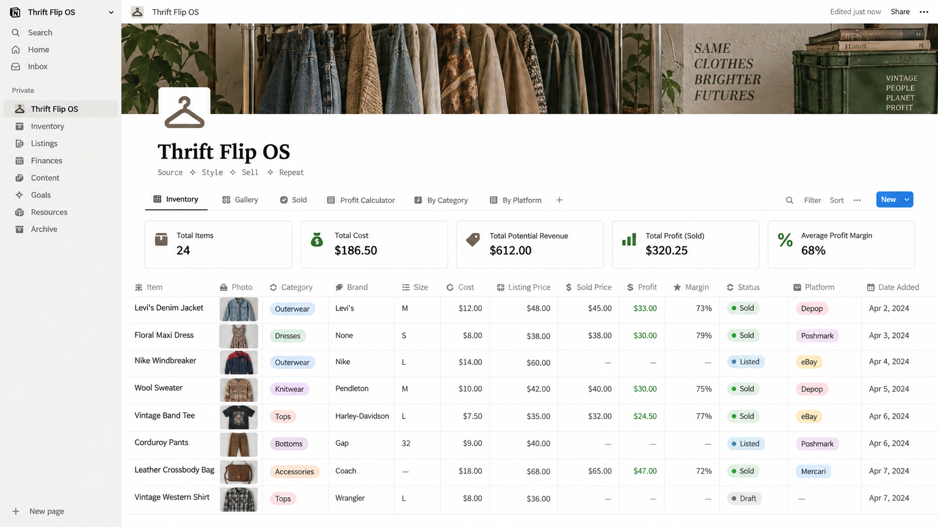The image size is (938, 527).
Task: Click the Sort button
Action: pyautogui.click(x=837, y=200)
